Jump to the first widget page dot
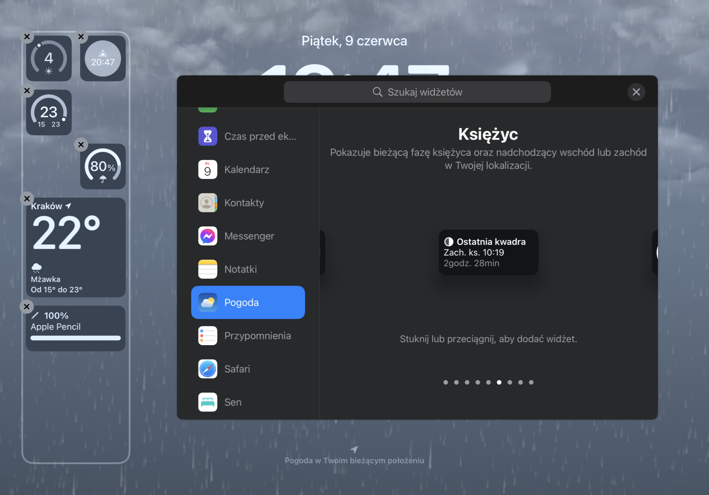This screenshot has width=709, height=495. tap(446, 382)
